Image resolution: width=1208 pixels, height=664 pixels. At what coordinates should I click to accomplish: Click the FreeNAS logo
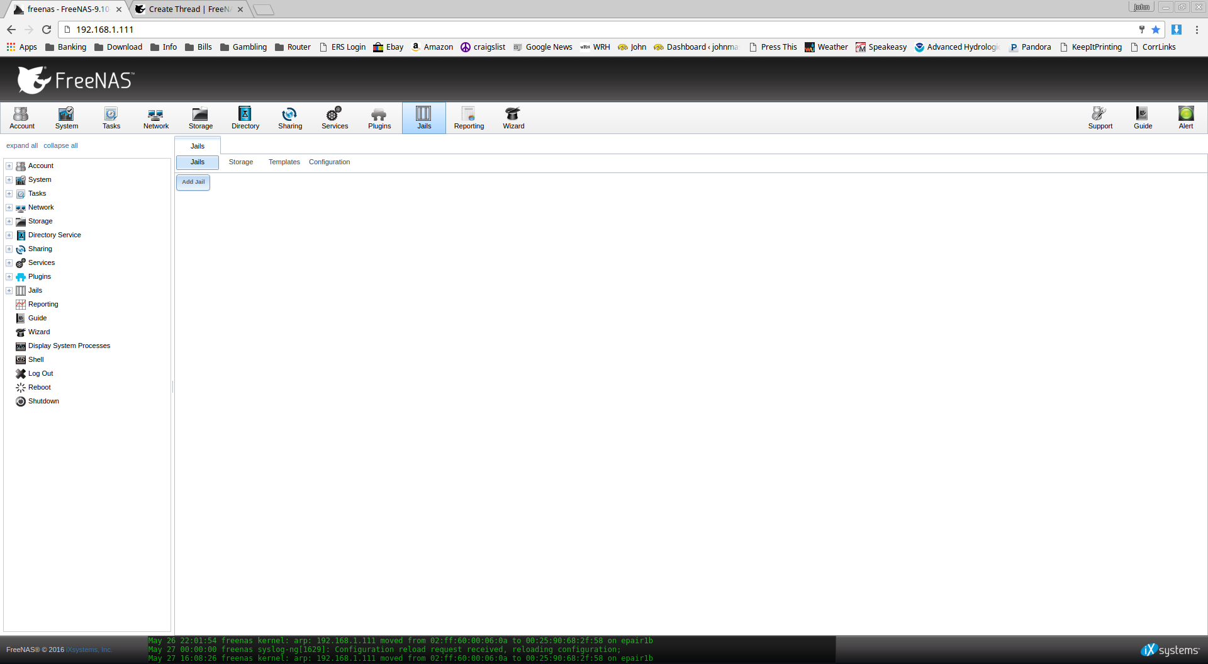[75, 80]
